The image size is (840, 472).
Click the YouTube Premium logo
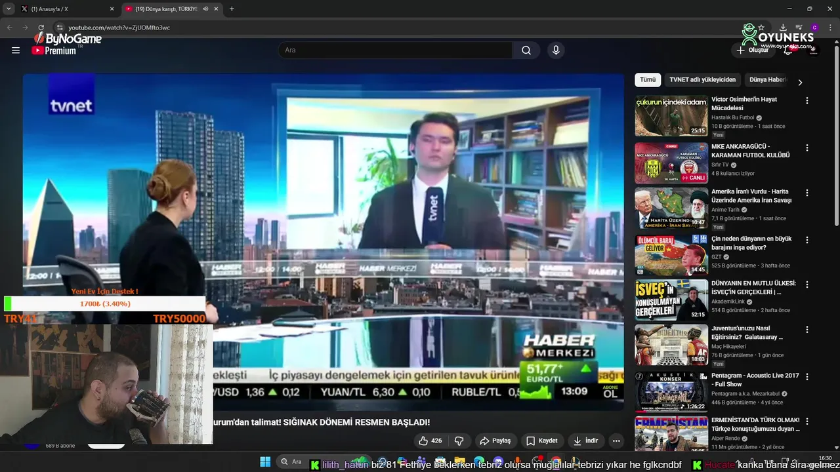pyautogui.click(x=54, y=50)
